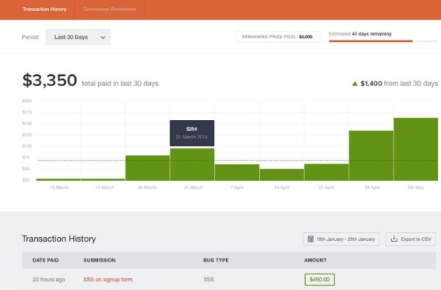
Task: Click the Remaining Prize Pool box
Action: coord(278,36)
